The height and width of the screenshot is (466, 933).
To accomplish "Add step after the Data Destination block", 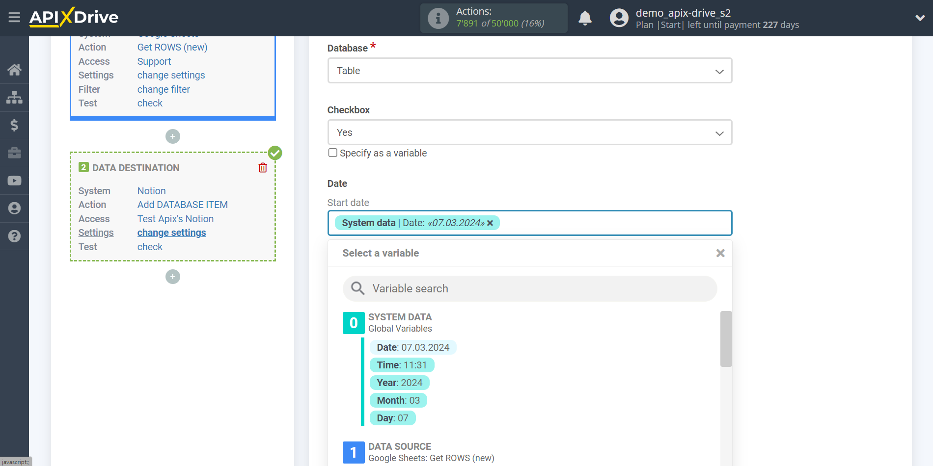I will [x=173, y=277].
